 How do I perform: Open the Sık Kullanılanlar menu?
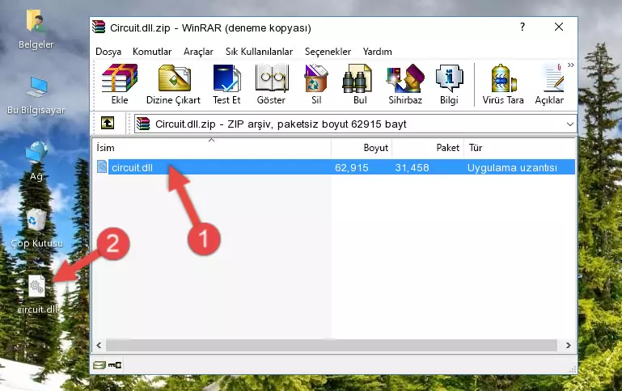click(x=259, y=52)
